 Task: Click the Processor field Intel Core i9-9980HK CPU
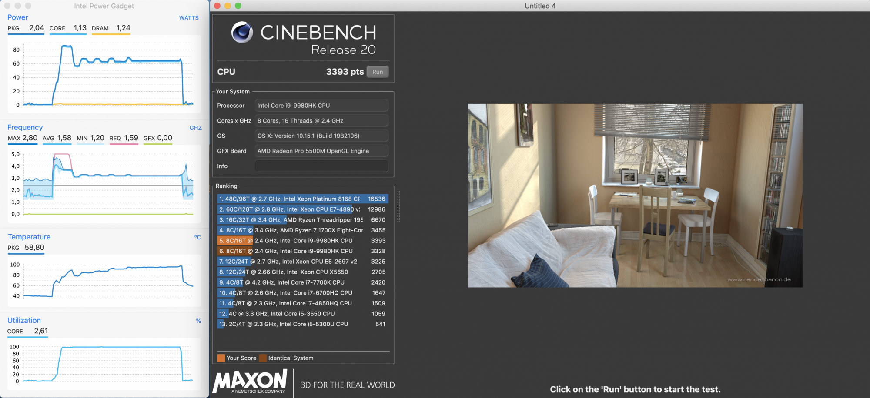[321, 106]
